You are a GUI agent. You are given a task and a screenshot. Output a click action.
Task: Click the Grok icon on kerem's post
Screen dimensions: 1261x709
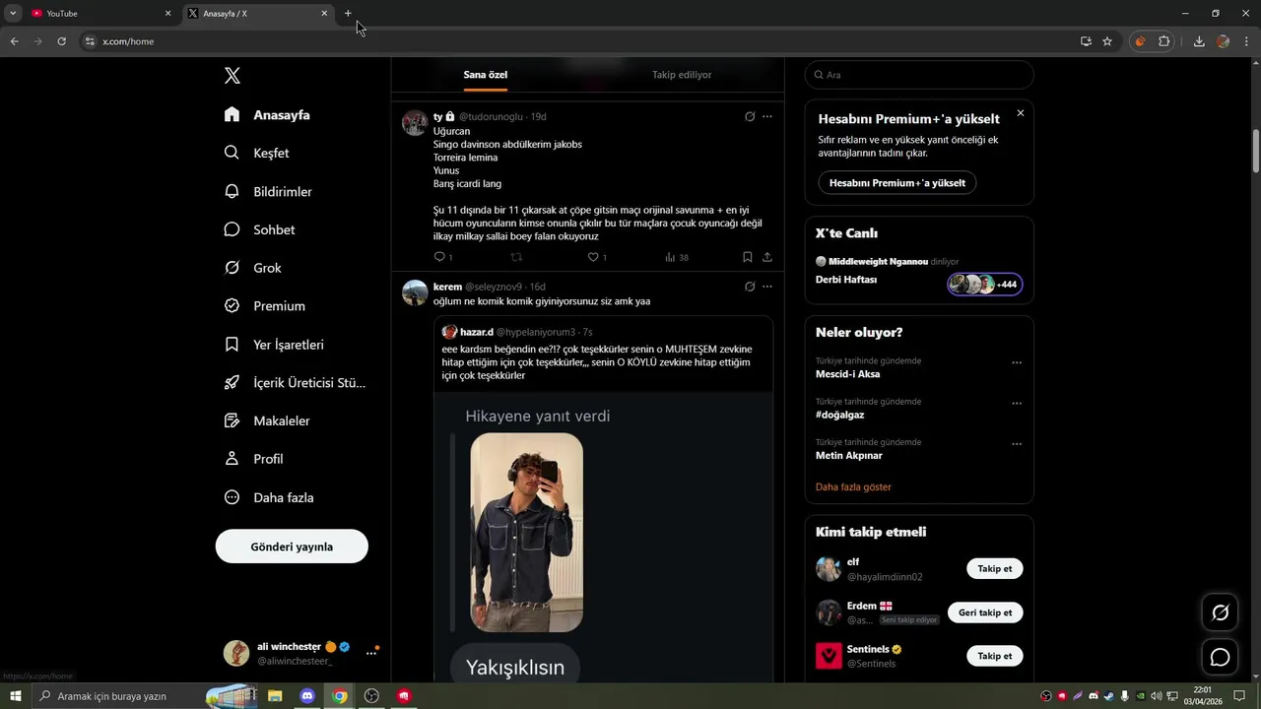click(750, 287)
